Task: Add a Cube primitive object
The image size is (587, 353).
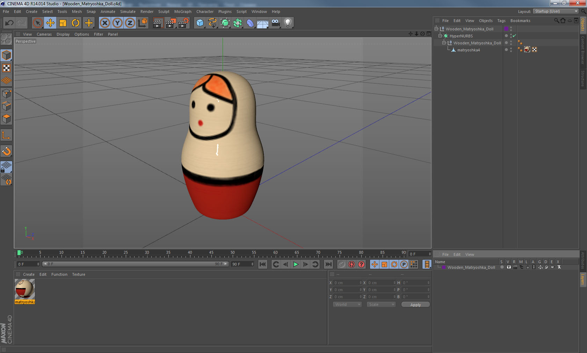Action: point(200,23)
